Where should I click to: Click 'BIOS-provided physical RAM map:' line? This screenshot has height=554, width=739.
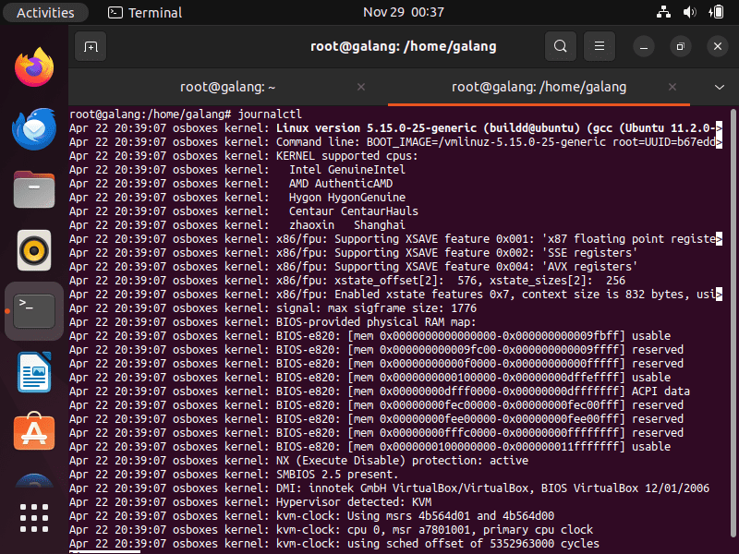pyautogui.click(x=273, y=322)
